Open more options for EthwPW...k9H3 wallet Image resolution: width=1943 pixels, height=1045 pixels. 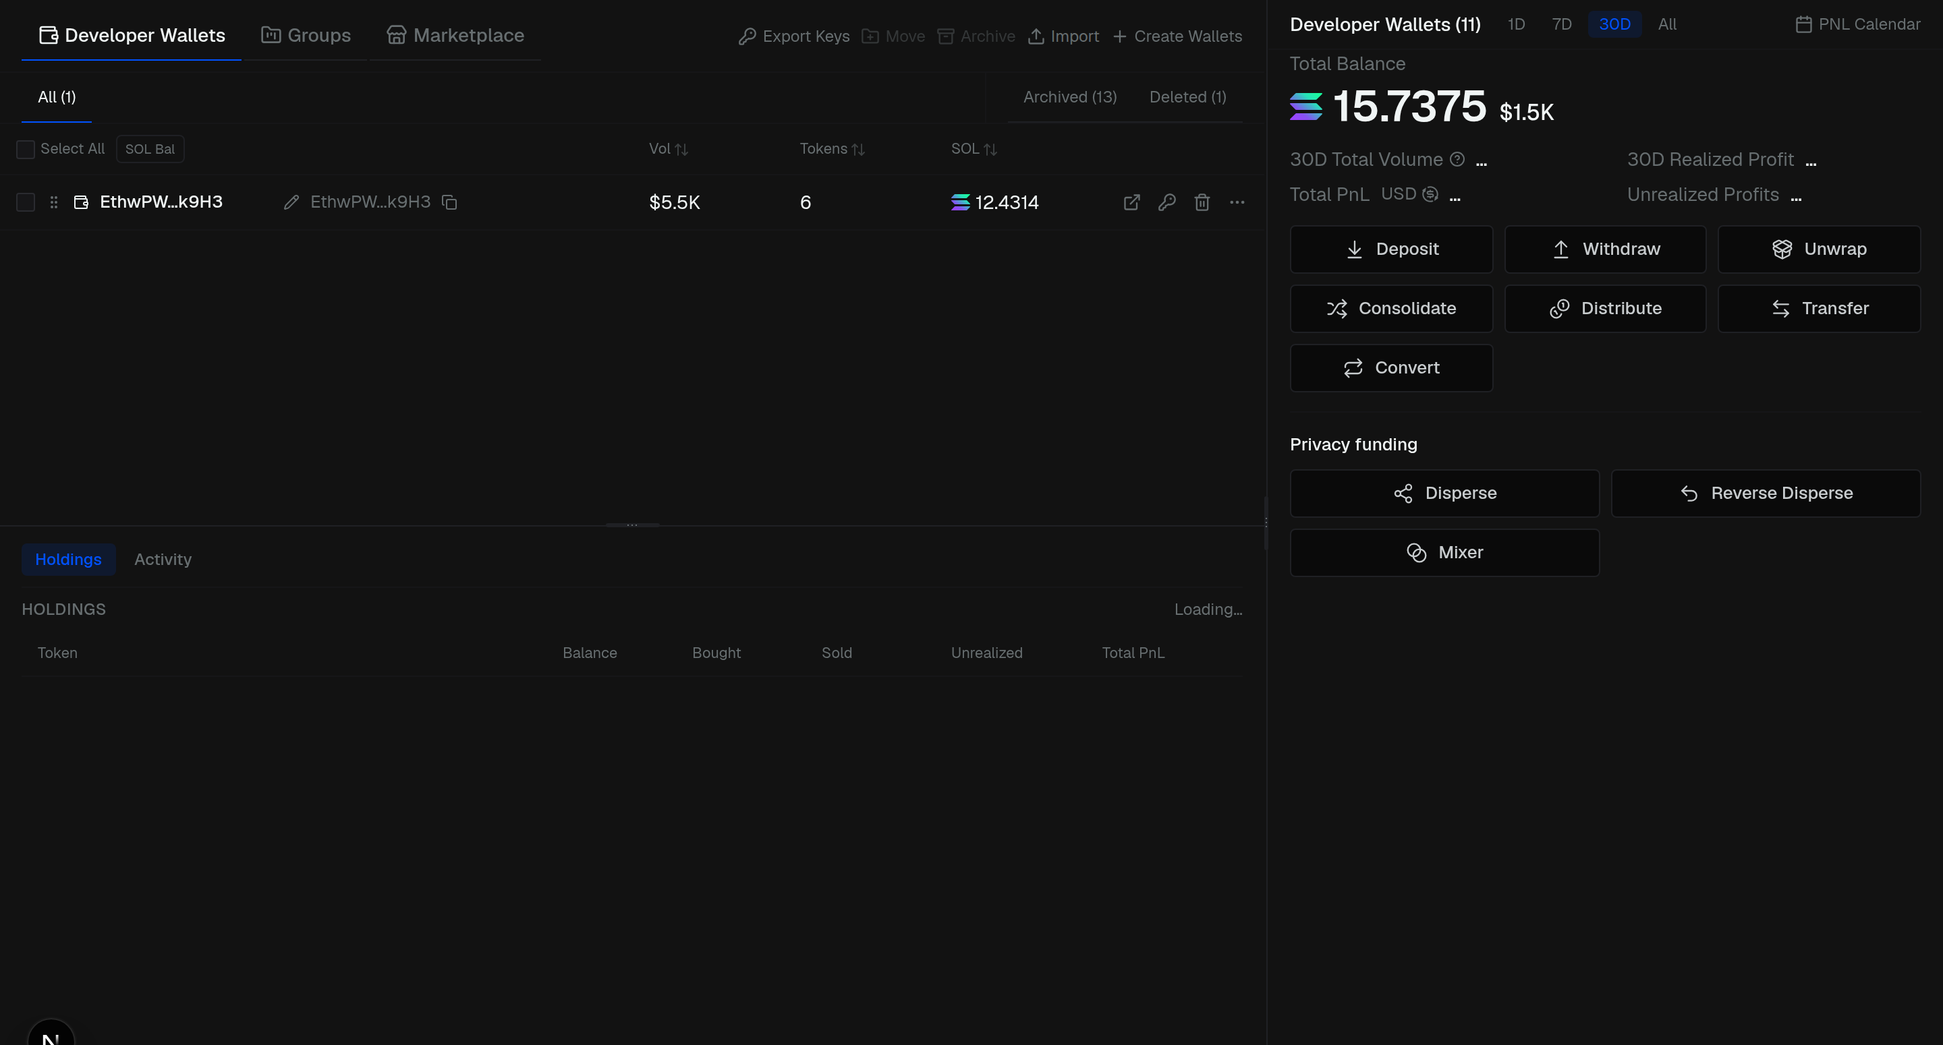point(1237,202)
